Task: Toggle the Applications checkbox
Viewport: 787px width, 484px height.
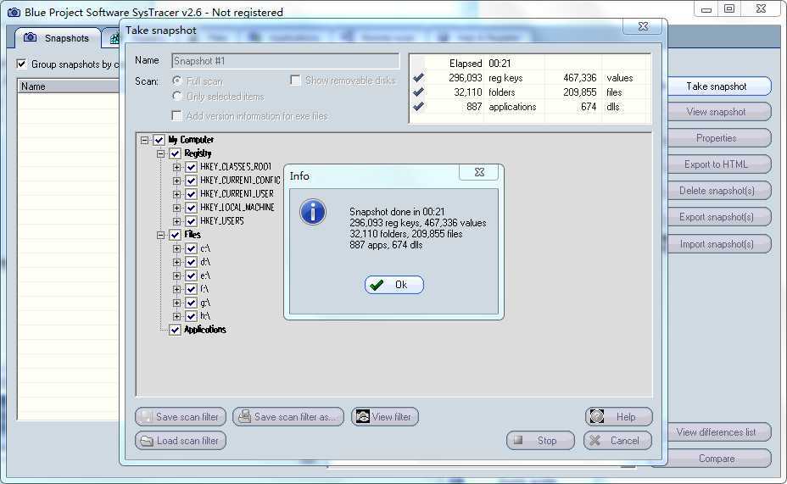Action: (x=175, y=330)
